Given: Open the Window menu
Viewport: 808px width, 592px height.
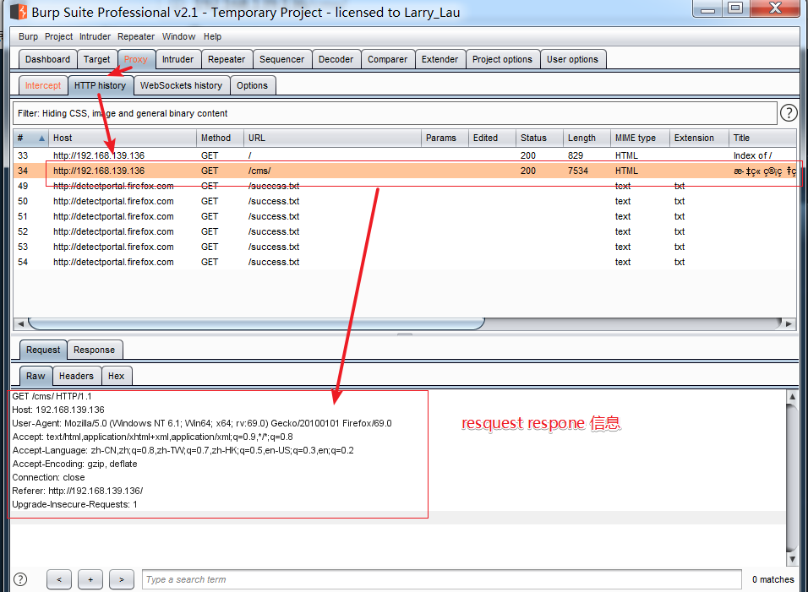Looking at the screenshot, I should 179,36.
